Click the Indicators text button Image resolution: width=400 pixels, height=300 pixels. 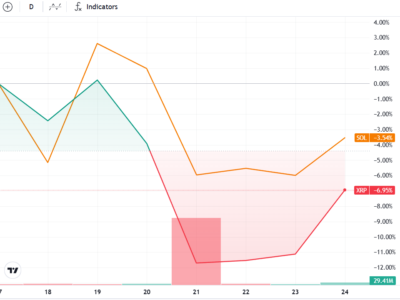coord(102,7)
